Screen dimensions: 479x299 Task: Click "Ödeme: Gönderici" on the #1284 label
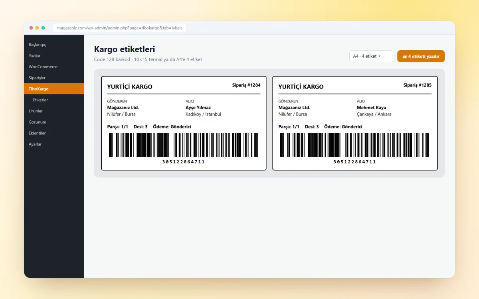[x=172, y=127]
